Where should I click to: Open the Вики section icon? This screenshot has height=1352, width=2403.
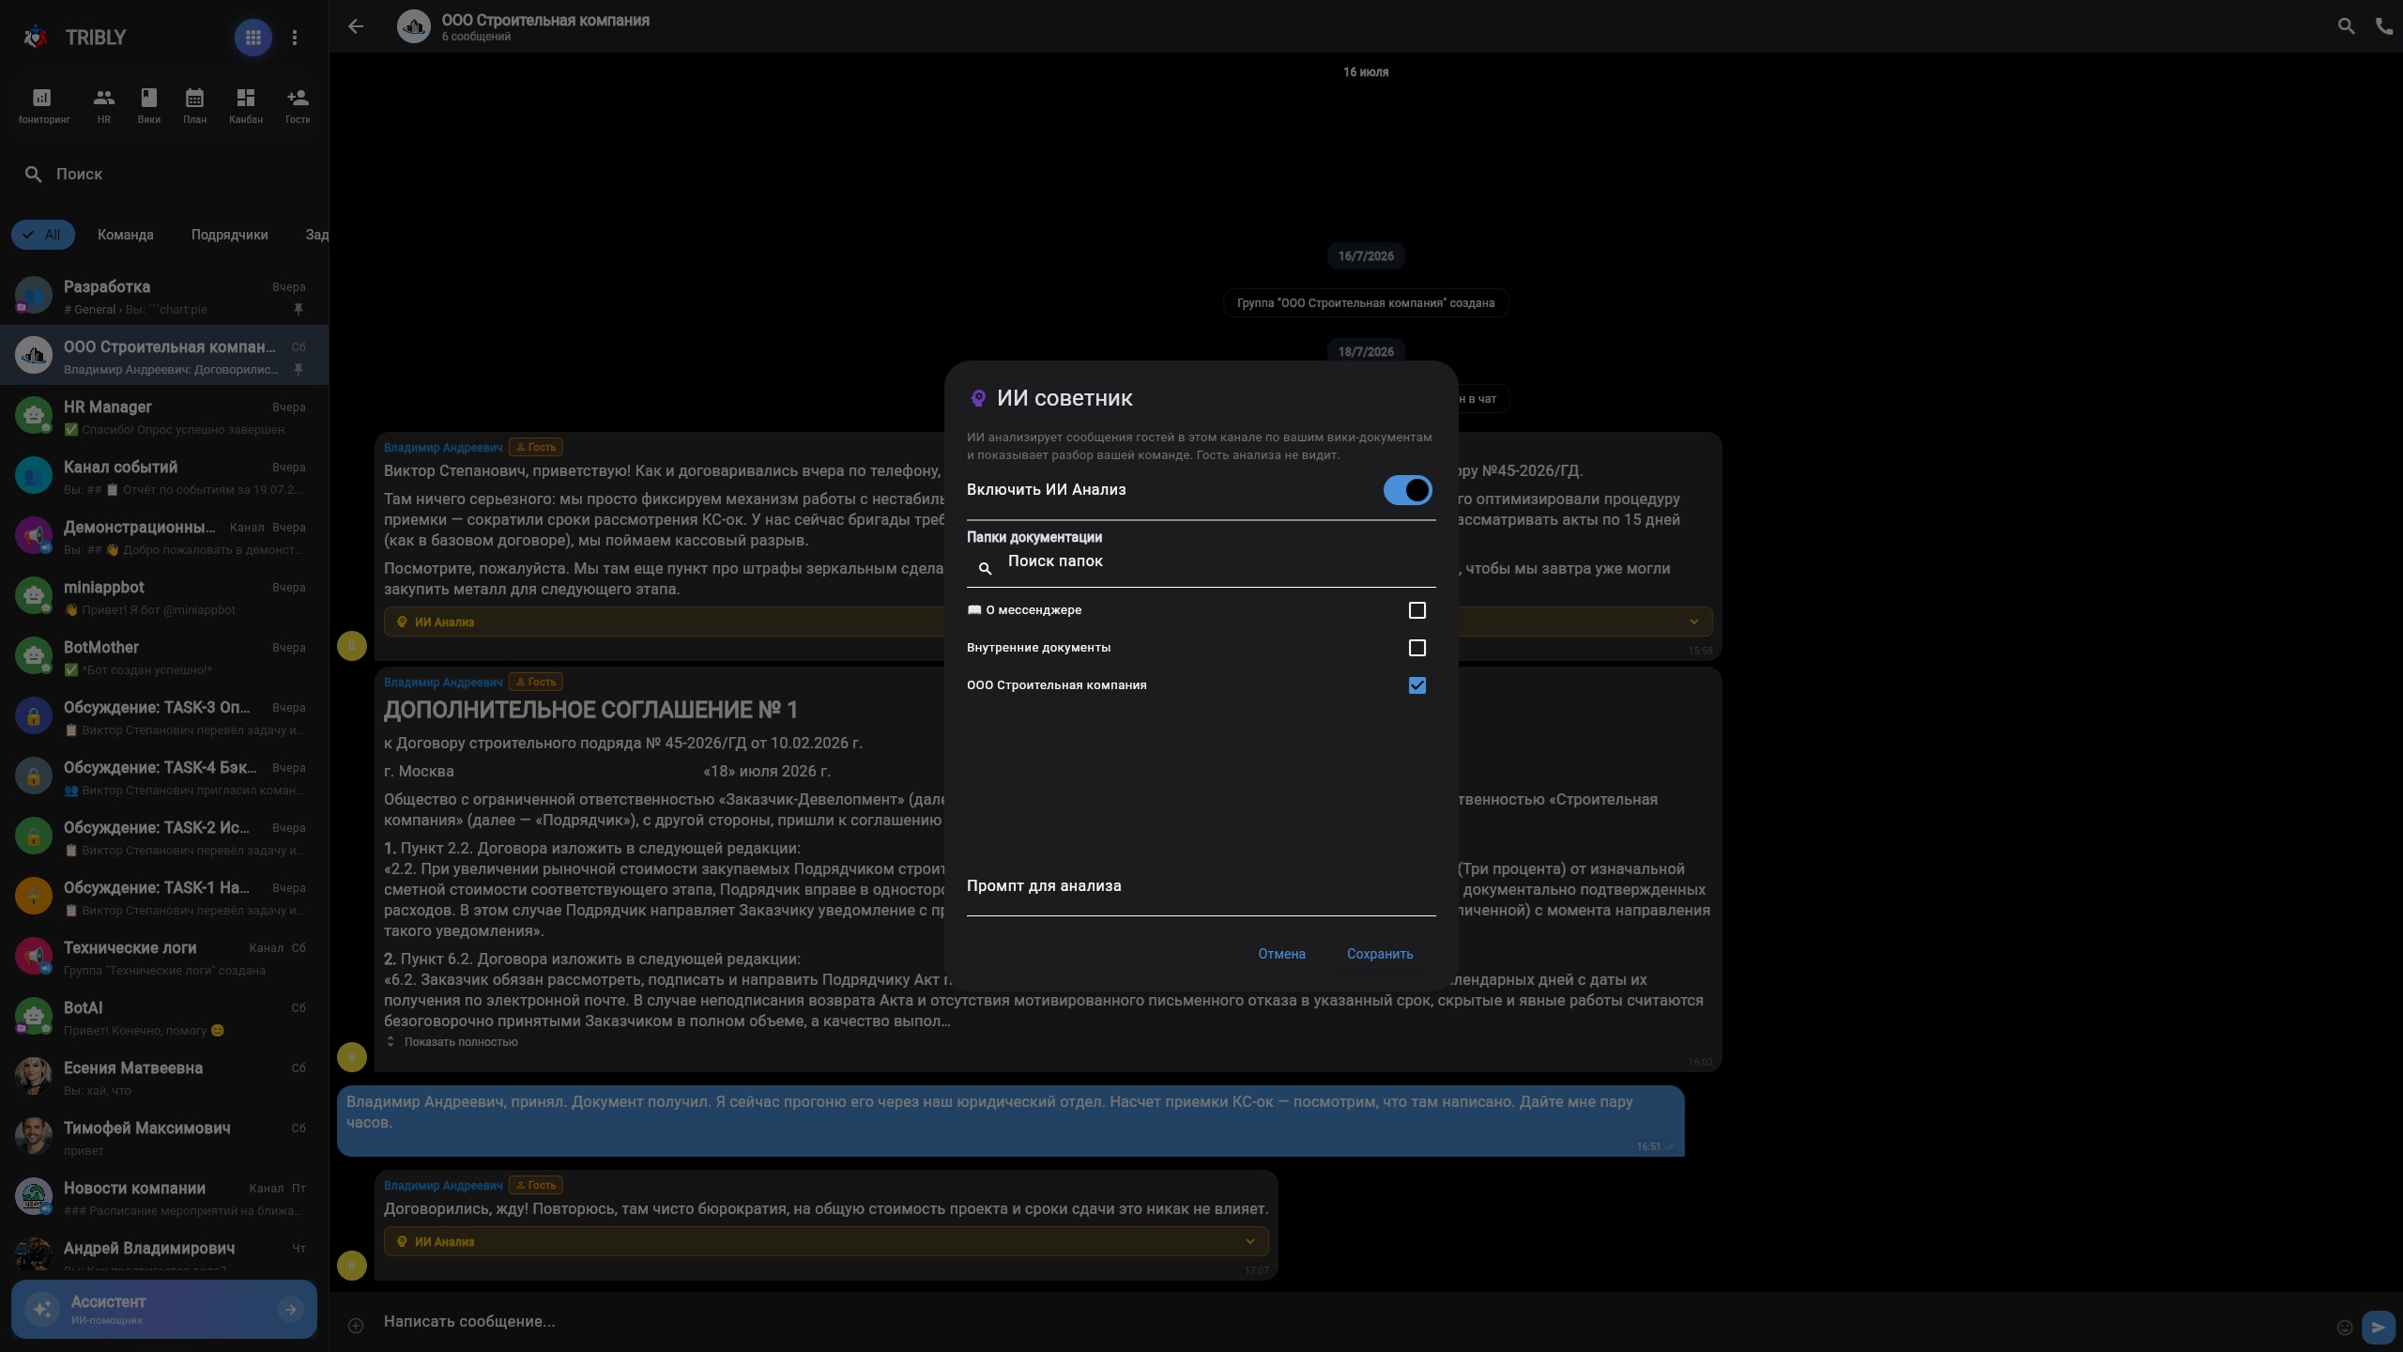(149, 105)
